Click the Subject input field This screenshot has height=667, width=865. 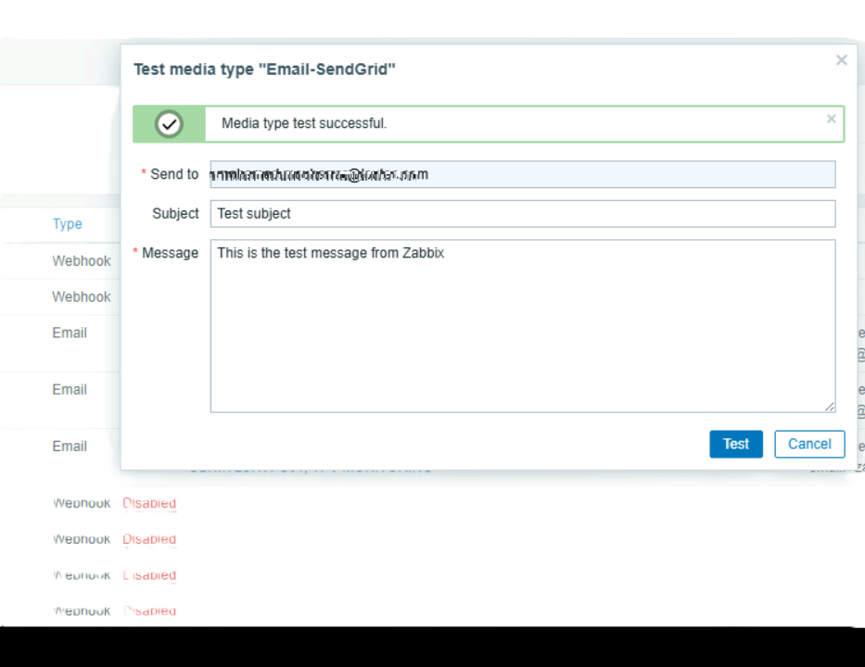tap(522, 213)
